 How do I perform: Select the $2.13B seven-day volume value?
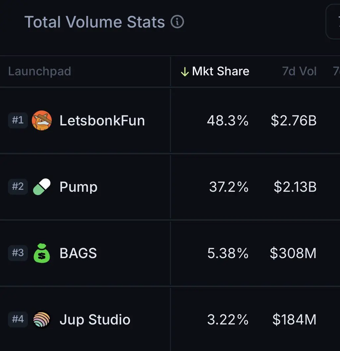point(295,187)
